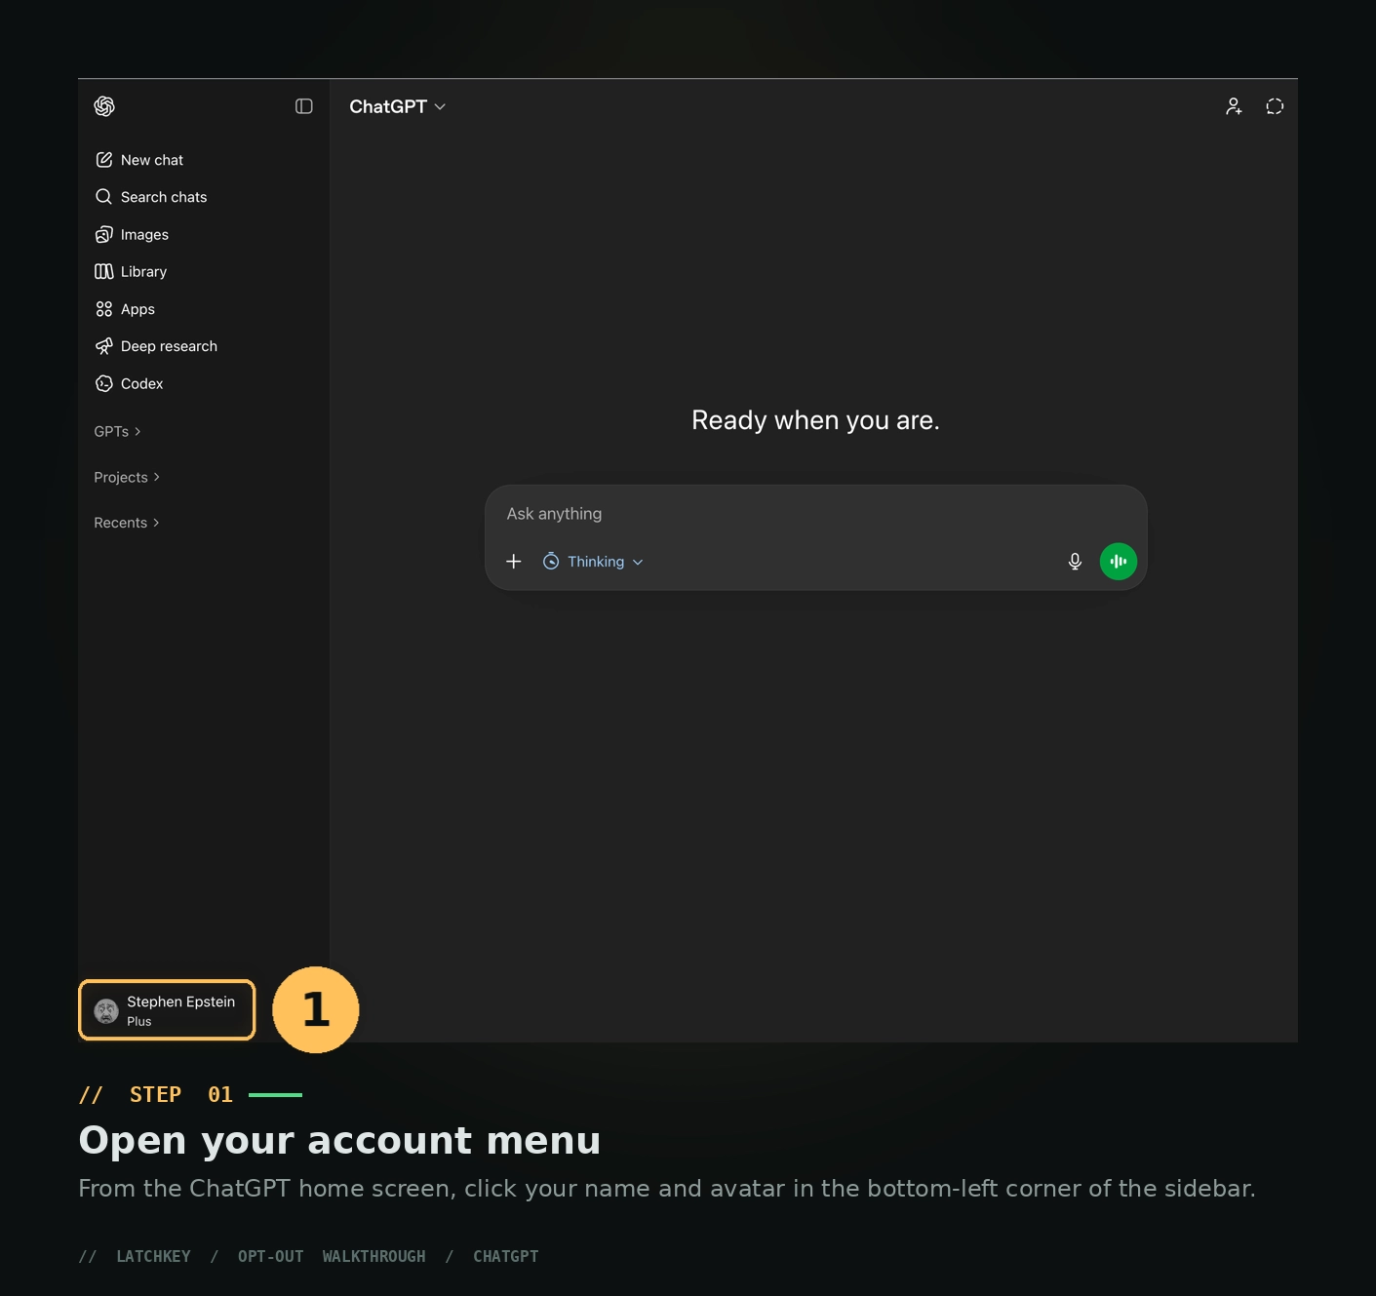Expand the Recents list
The width and height of the screenshot is (1376, 1296).
[x=125, y=523]
